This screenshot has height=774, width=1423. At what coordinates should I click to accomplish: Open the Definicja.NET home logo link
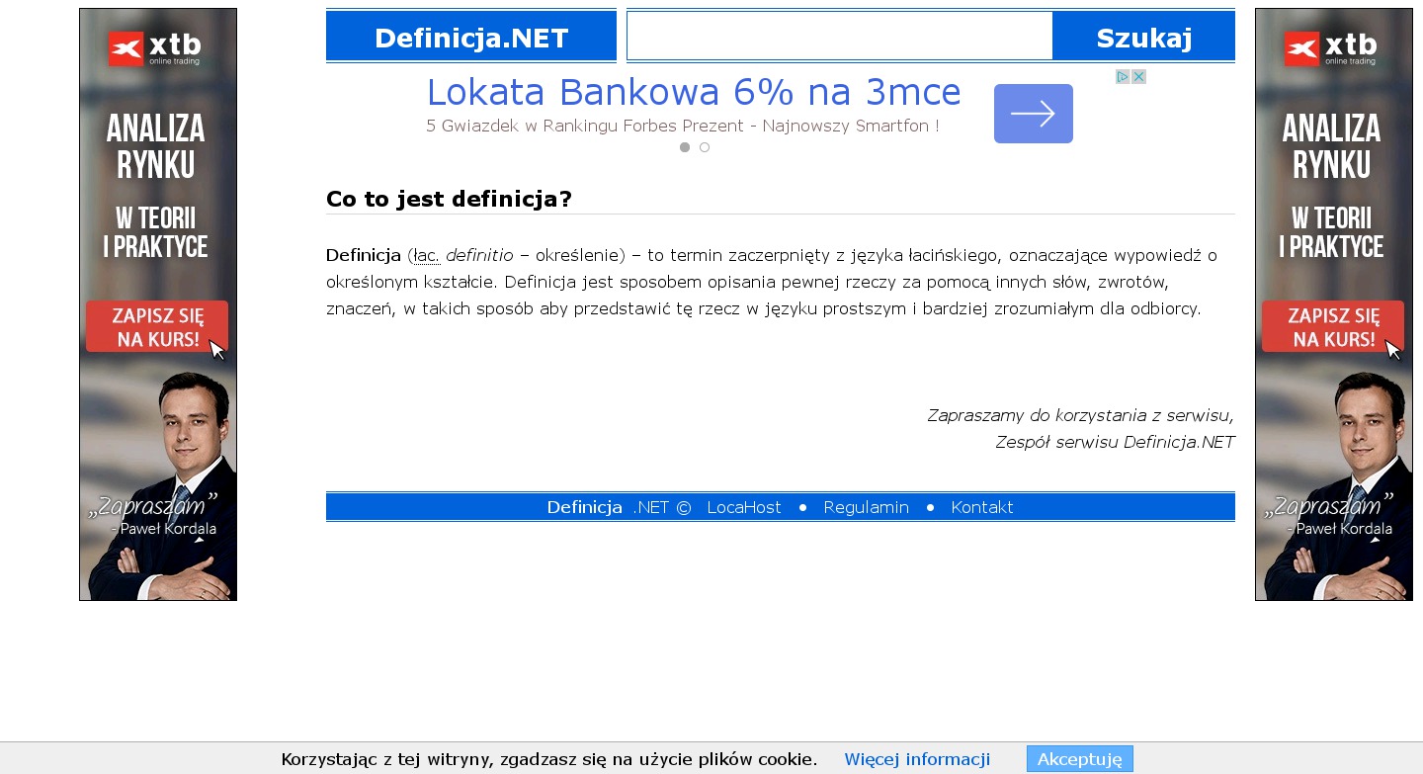[471, 38]
